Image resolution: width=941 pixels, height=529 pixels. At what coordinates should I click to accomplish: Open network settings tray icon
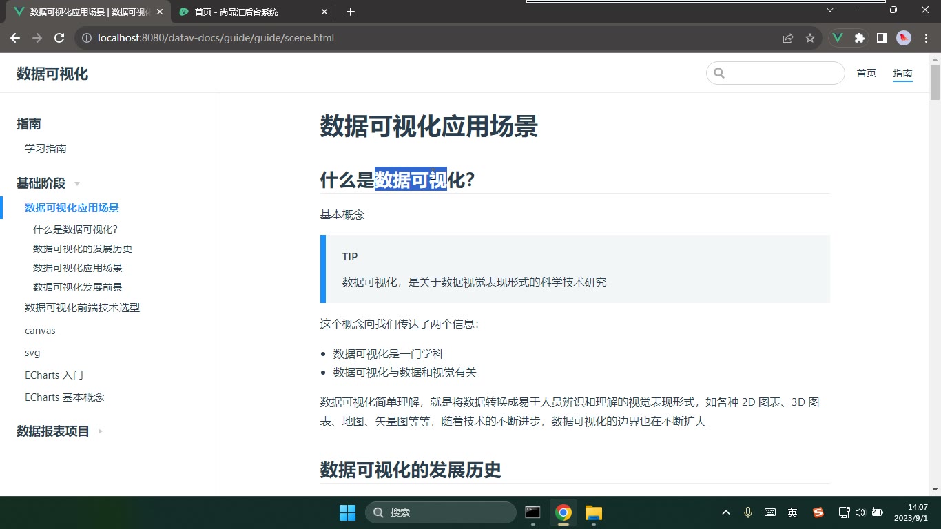[x=844, y=512]
